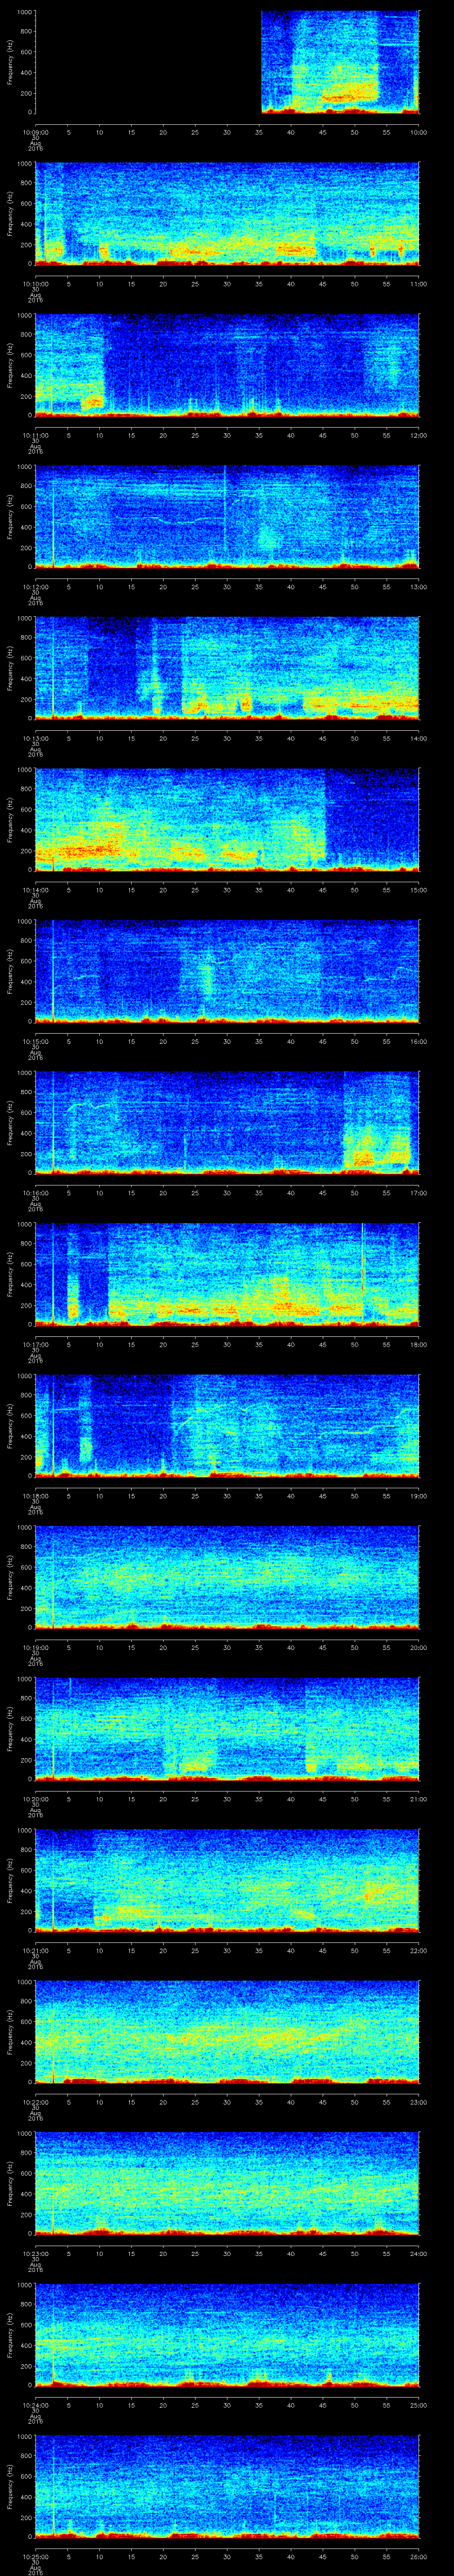Click the "22:00" end-of-axis label
The image size is (454, 2576).
tap(419, 1950)
